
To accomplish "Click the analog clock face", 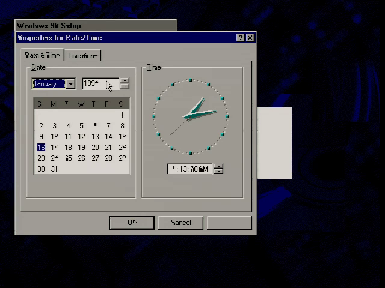I will (191, 116).
